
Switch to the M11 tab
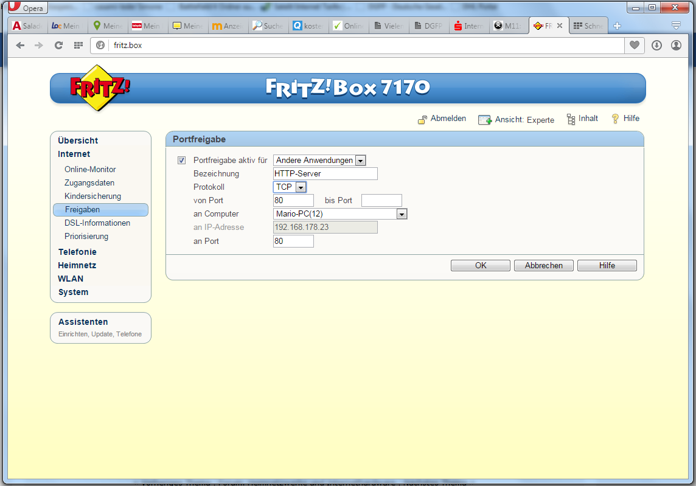pos(509,26)
